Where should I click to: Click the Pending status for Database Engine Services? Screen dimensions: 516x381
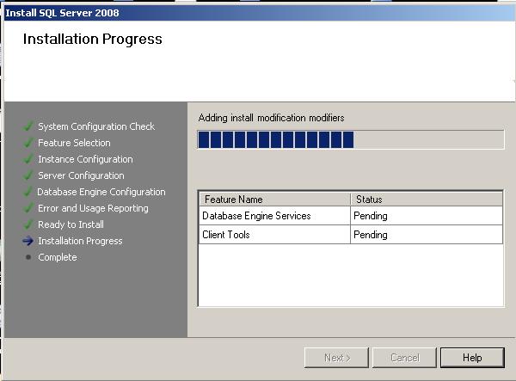370,216
